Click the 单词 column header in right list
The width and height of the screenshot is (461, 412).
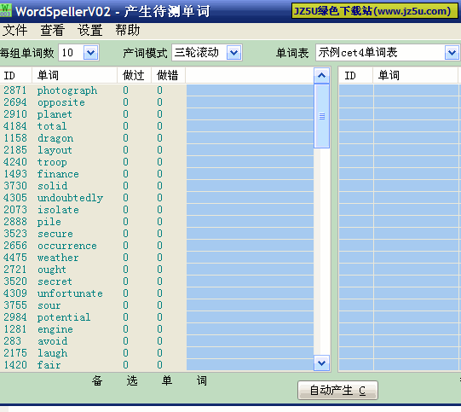coord(415,75)
